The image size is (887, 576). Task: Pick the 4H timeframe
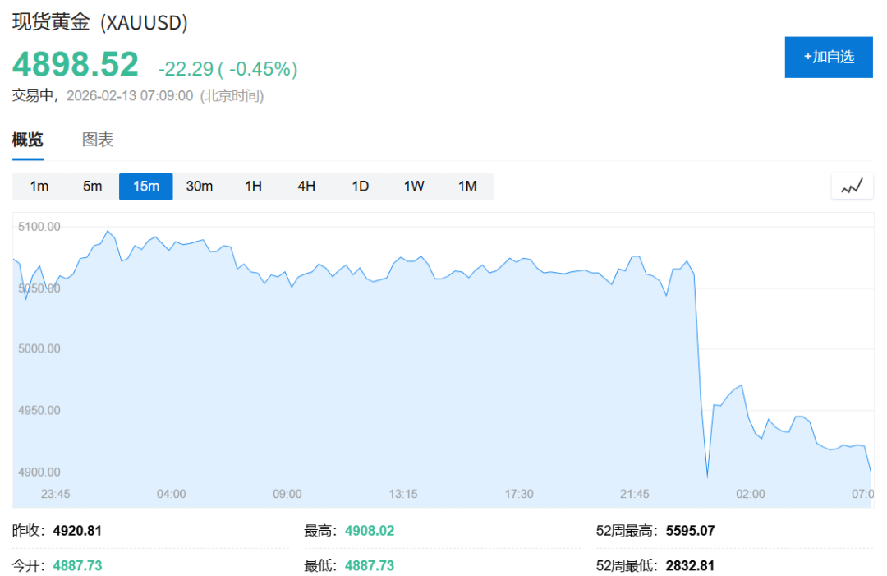(x=306, y=187)
